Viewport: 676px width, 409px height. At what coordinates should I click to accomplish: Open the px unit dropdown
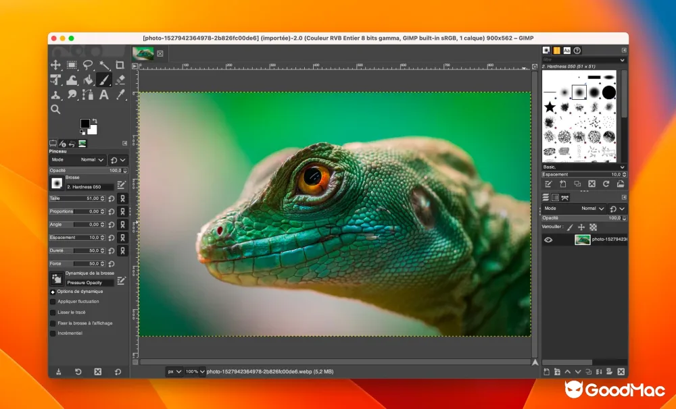(174, 372)
